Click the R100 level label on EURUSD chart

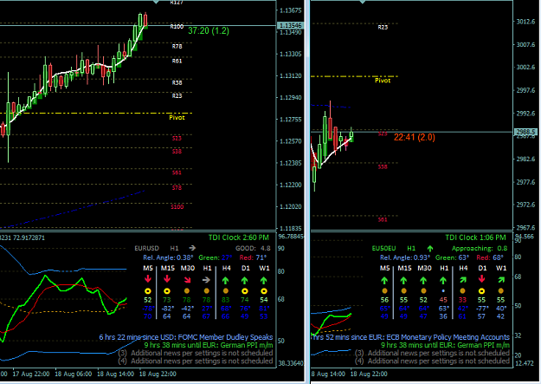(x=177, y=27)
